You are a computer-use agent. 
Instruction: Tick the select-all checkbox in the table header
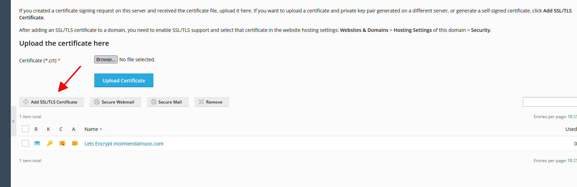(25, 129)
